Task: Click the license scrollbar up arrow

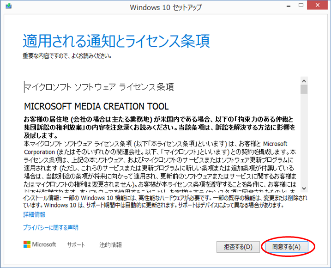Action: [304, 81]
